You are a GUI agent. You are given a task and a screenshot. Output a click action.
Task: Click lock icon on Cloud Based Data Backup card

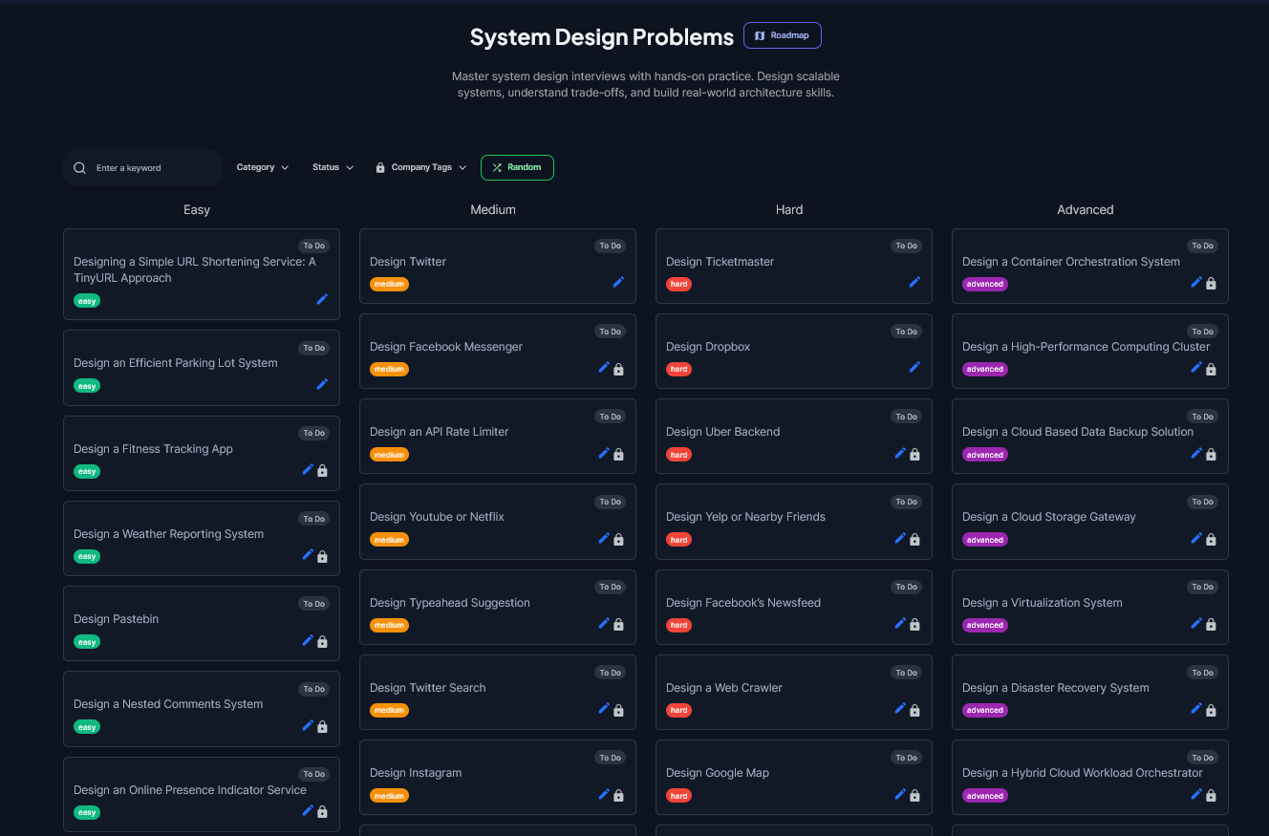pyautogui.click(x=1211, y=454)
